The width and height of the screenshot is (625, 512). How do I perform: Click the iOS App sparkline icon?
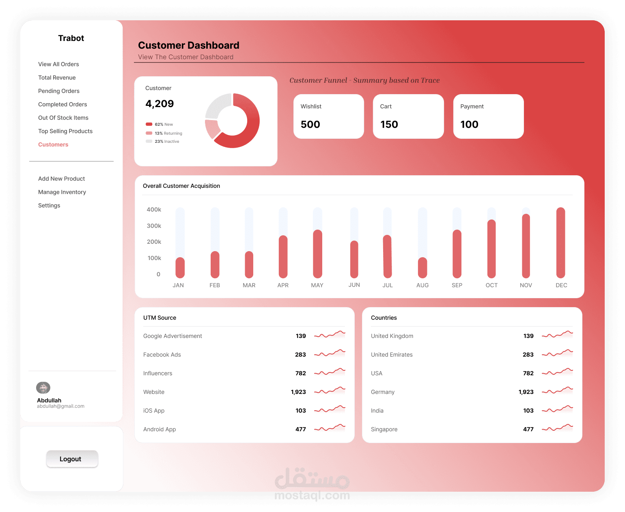click(330, 409)
